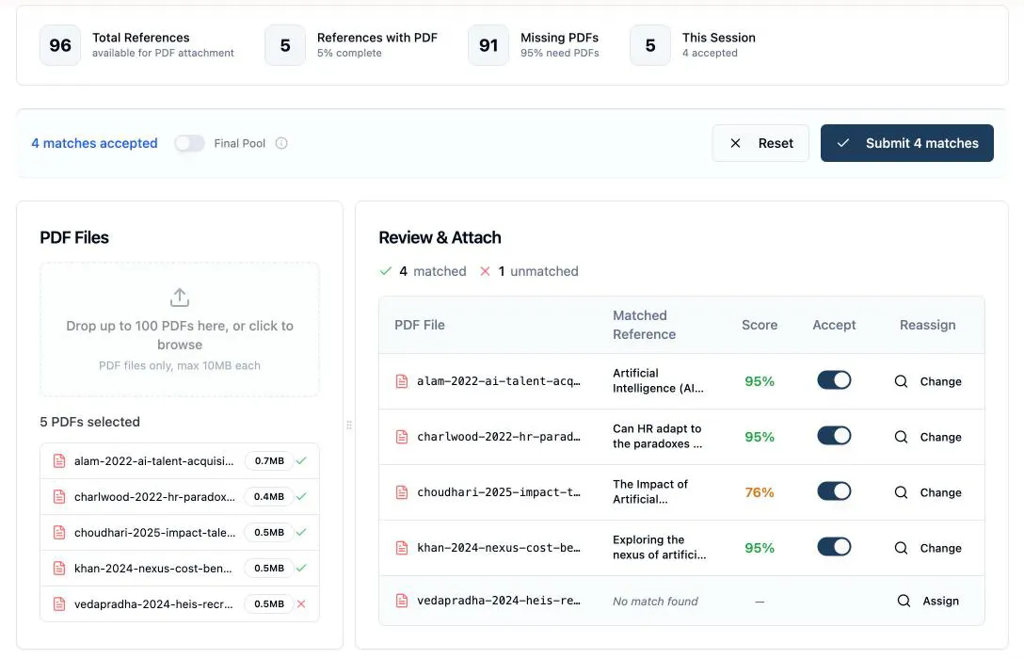Click Submit 4 matches button
The height and width of the screenshot is (659, 1024).
tap(907, 143)
